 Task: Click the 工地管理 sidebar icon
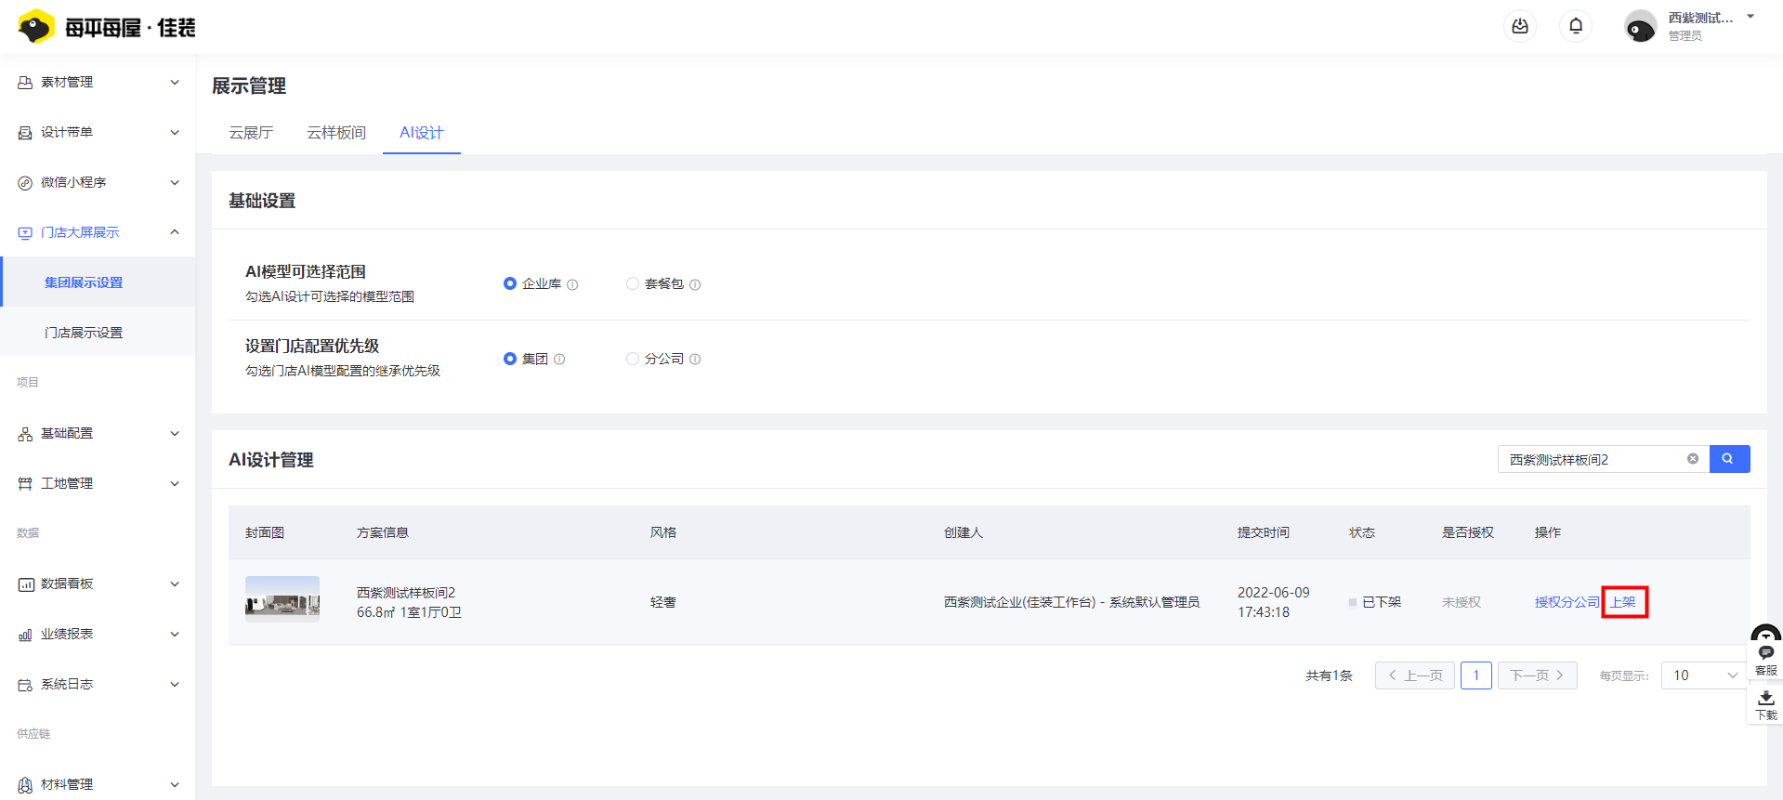(25, 484)
